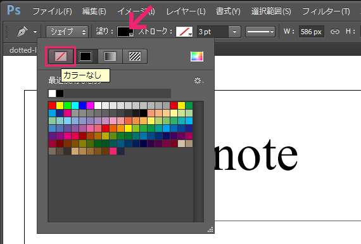Screen dimensions: 361x244
Task: Pick the yellow swatch next to red
Action: point(60,106)
